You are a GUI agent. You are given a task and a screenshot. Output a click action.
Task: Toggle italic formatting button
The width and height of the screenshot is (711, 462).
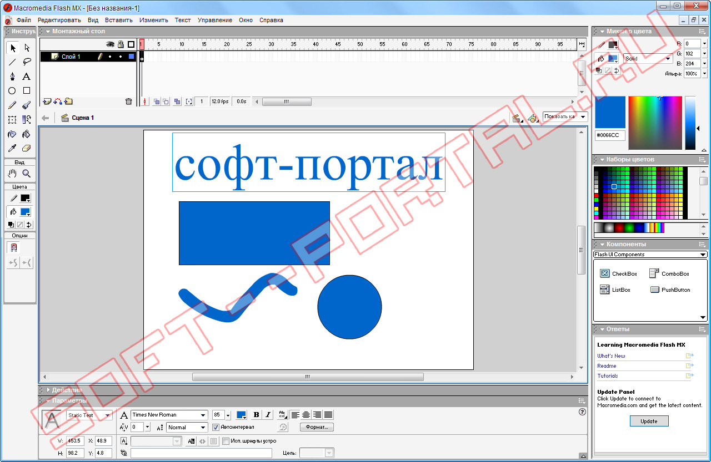pyautogui.click(x=268, y=415)
